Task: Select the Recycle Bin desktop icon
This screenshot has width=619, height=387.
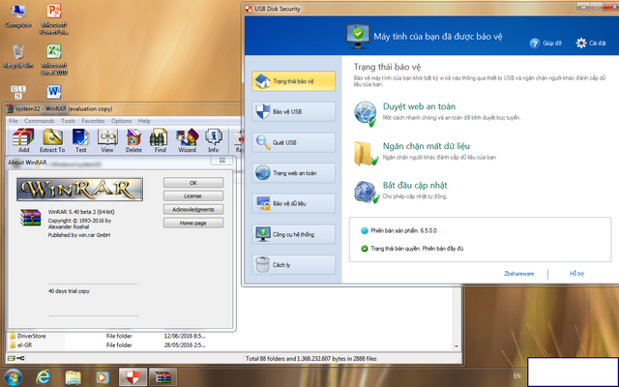Action: tap(17, 56)
